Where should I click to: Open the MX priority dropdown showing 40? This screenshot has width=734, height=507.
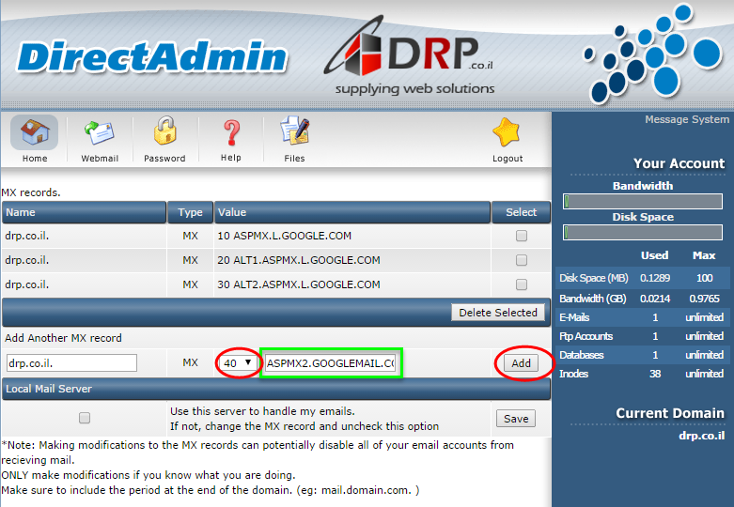238,363
